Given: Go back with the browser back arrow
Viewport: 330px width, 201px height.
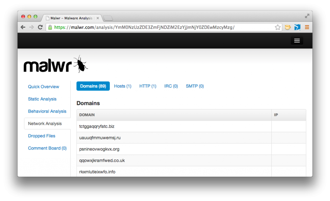Looking at the screenshot, I should click(23, 27).
